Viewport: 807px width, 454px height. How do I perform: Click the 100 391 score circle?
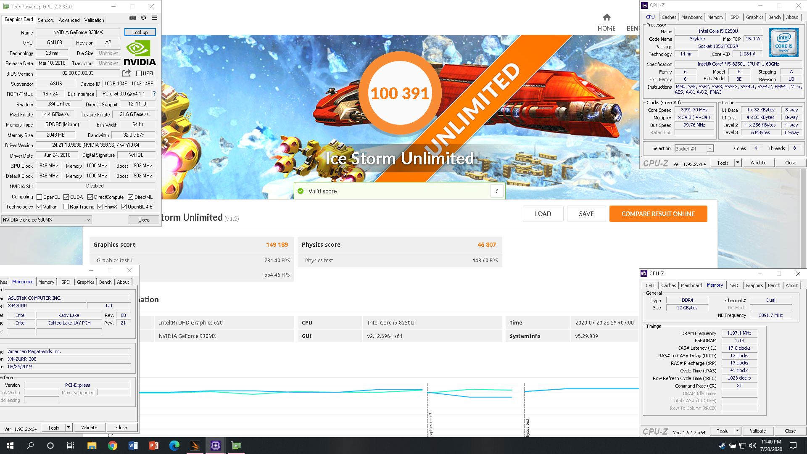(400, 93)
